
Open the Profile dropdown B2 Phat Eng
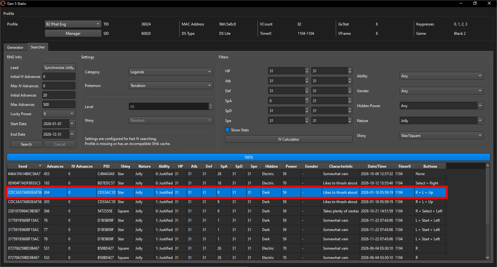(73, 24)
